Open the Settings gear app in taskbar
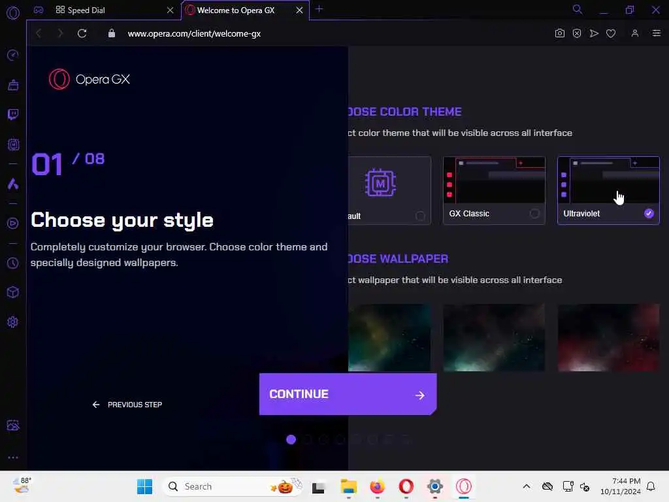This screenshot has height=502, width=669. point(434,486)
